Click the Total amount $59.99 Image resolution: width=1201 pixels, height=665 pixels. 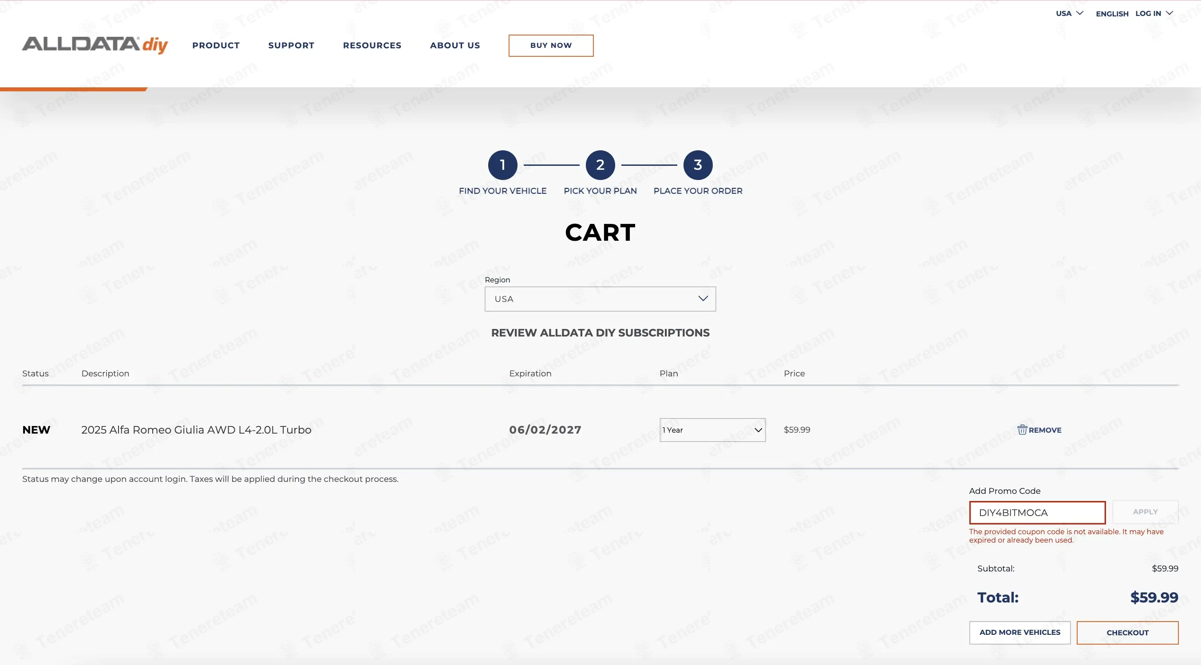tap(1154, 598)
